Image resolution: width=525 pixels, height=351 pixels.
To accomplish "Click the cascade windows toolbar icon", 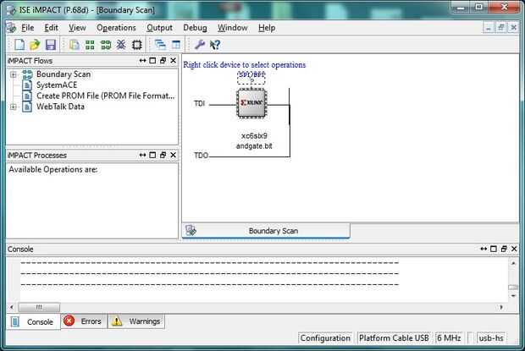I will 160,45.
